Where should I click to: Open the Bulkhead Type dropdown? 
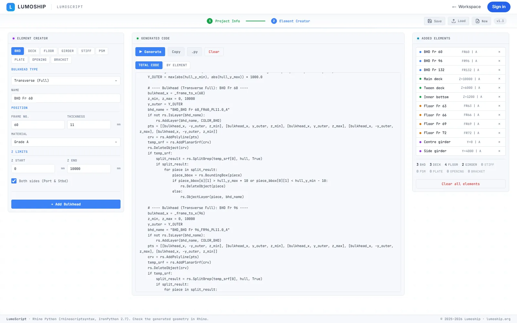[66, 81]
